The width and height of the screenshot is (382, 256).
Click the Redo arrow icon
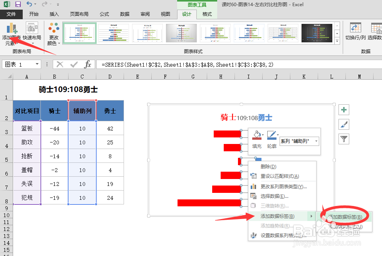pos(45,4)
